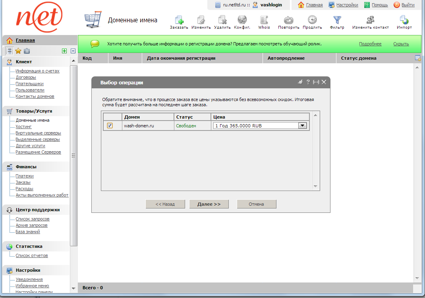The height and width of the screenshot is (298, 425).
Task: Open the Whois lookup tool
Action: tap(264, 20)
